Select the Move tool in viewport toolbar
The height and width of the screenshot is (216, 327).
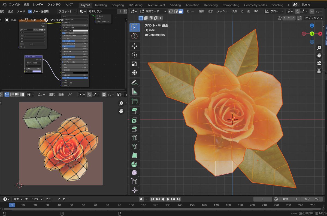pyautogui.click(x=134, y=46)
